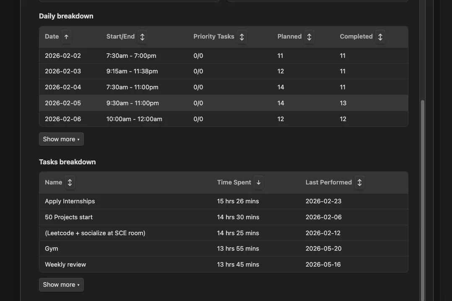The width and height of the screenshot is (452, 301).
Task: Click the 50 Projects start task name
Action: [x=69, y=217]
